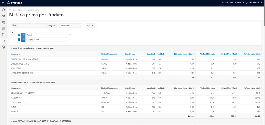
Task: Click the company 'Conhecer - 11.601.224/0001-75' text
Action: [x=232, y=3]
